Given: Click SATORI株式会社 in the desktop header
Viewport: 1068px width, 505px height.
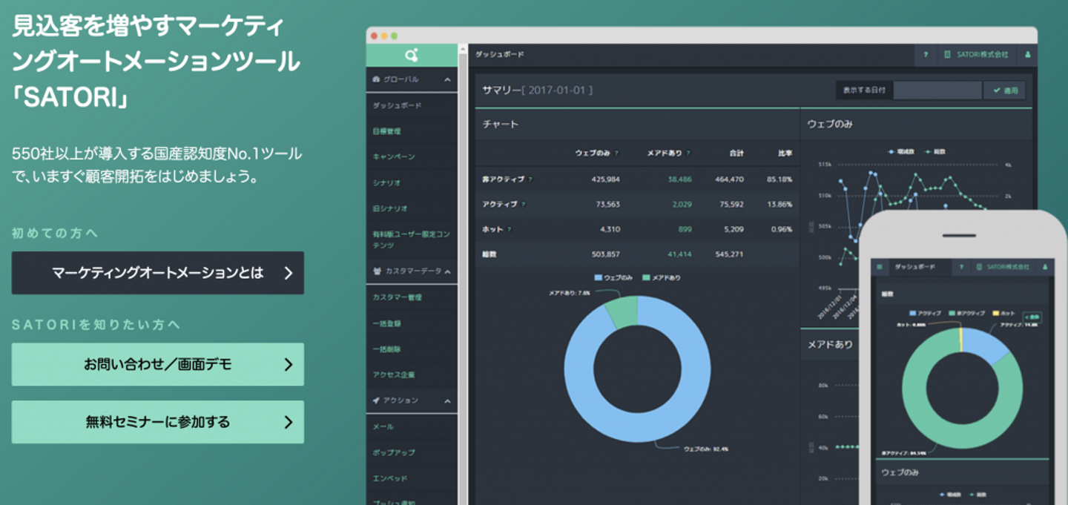Looking at the screenshot, I should [x=975, y=55].
